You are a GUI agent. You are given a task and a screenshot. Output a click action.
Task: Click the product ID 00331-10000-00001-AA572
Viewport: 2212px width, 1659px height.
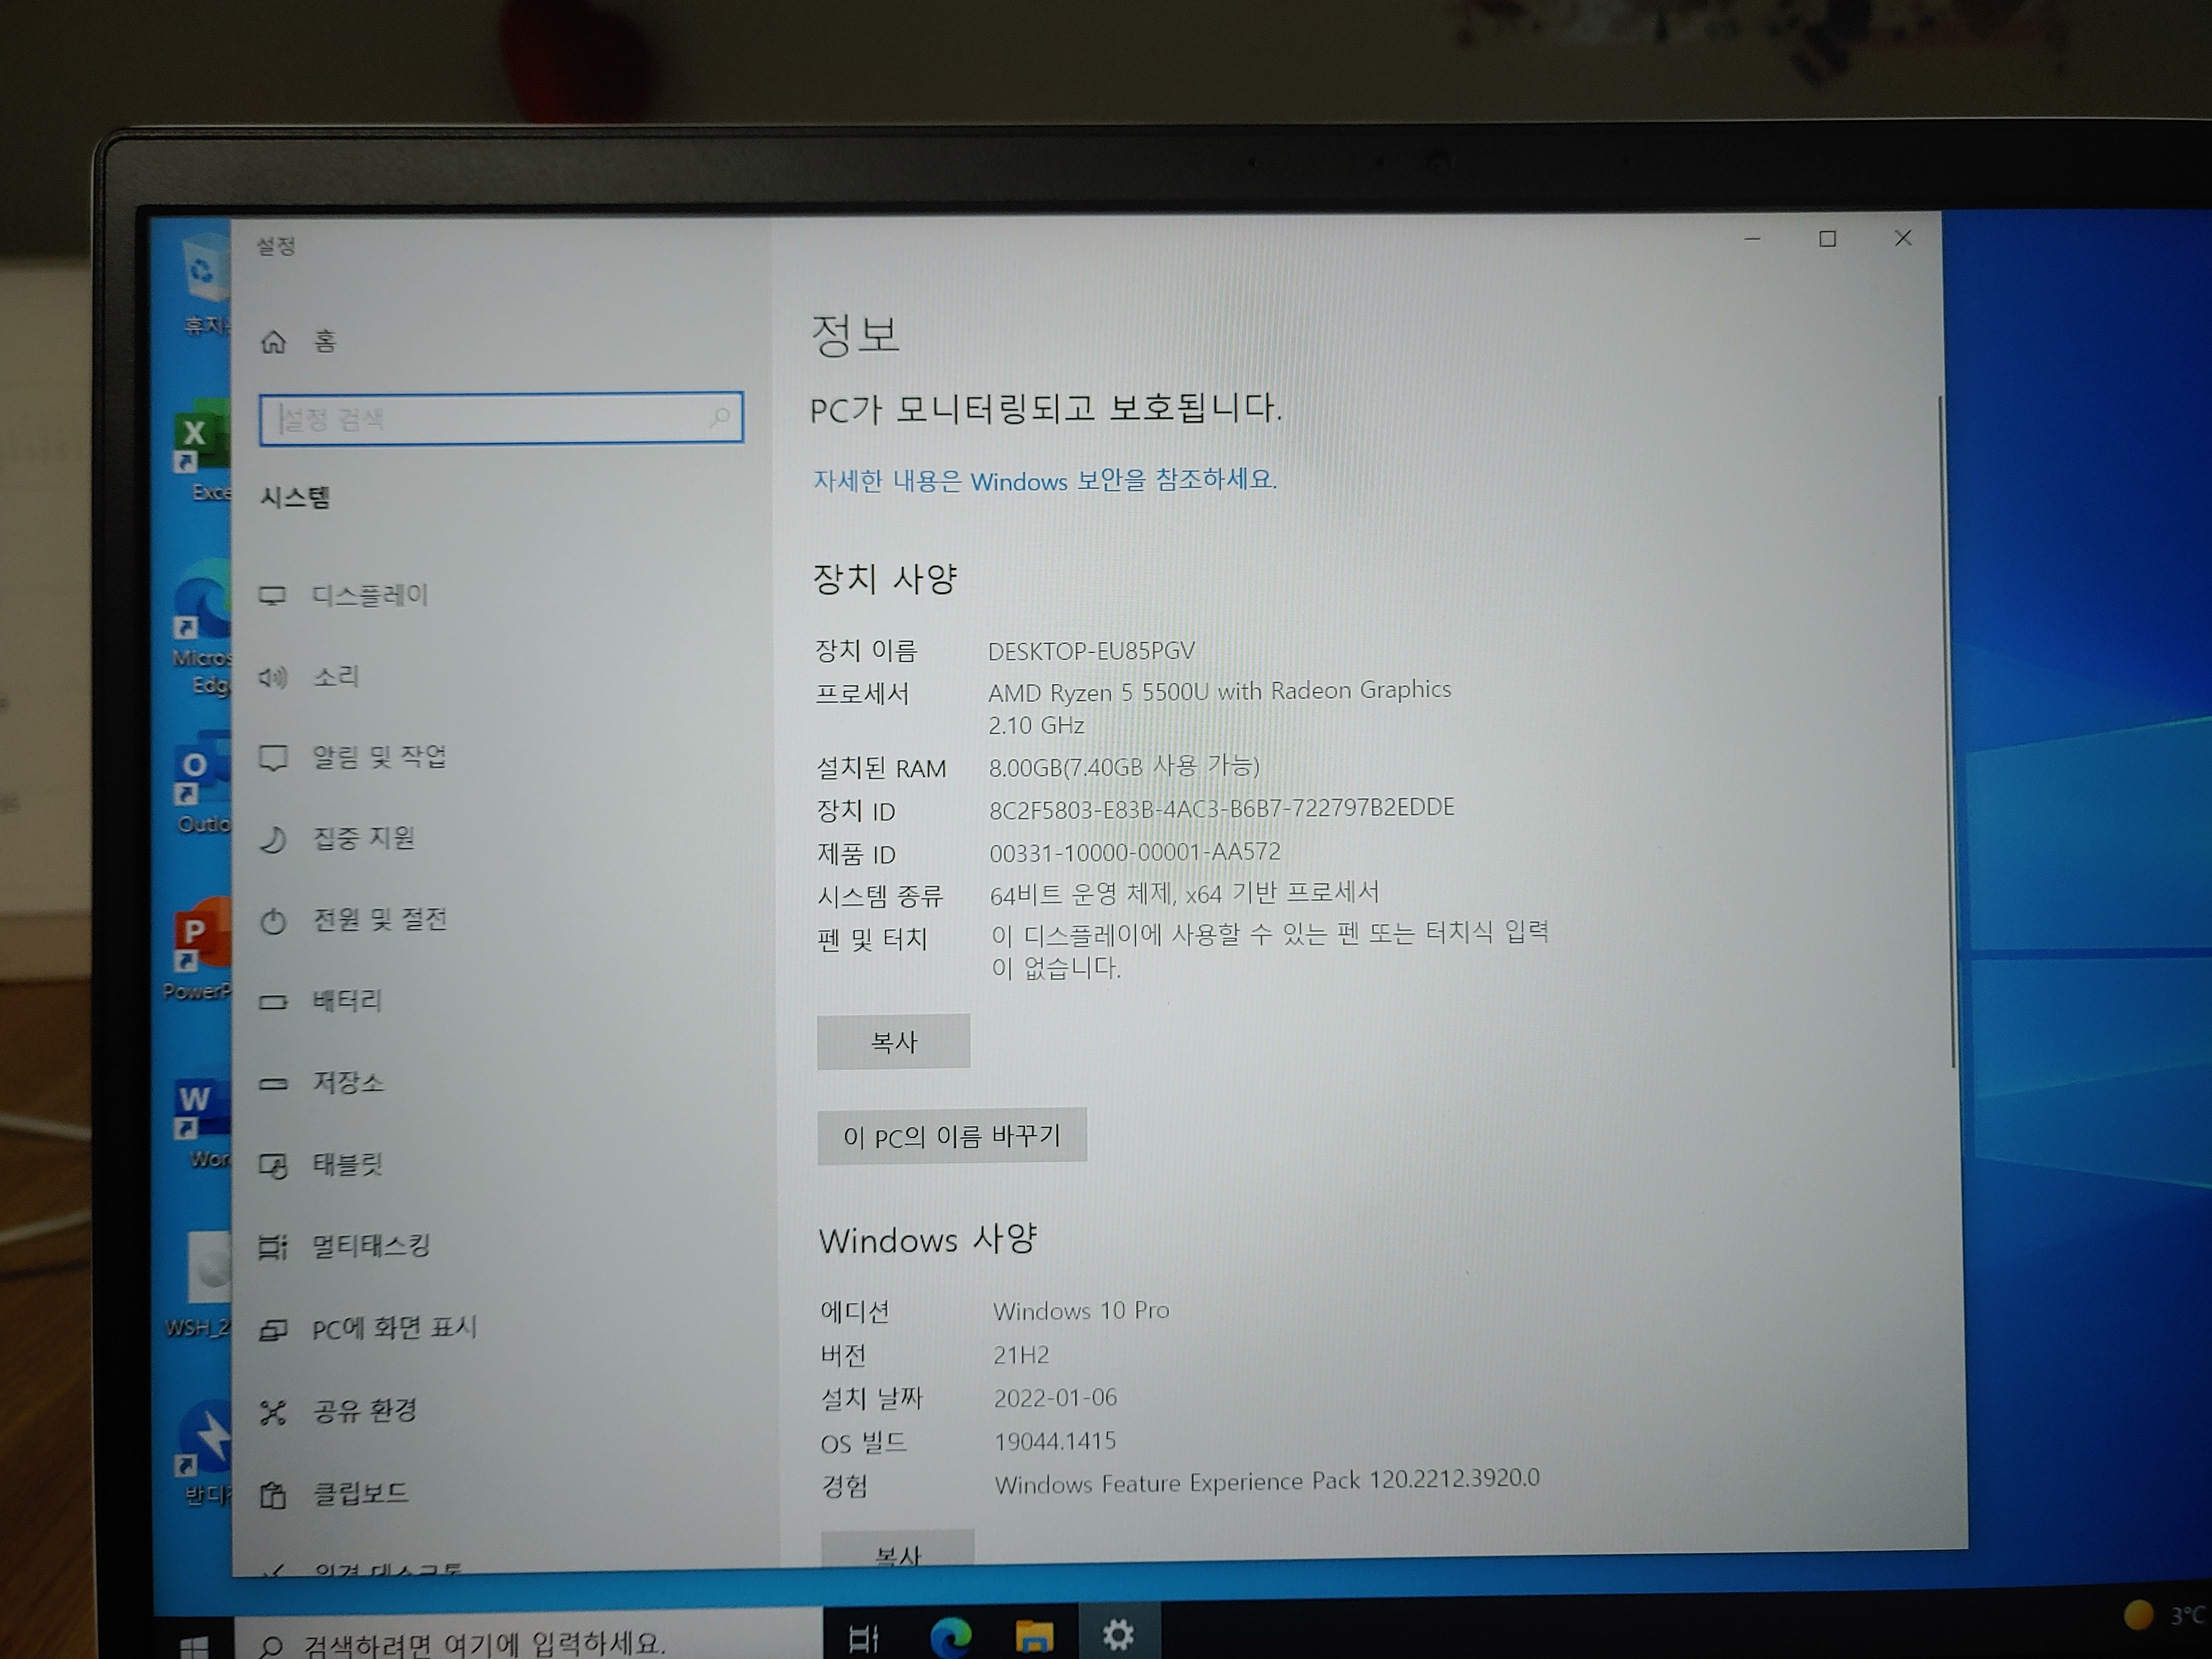click(x=1135, y=852)
